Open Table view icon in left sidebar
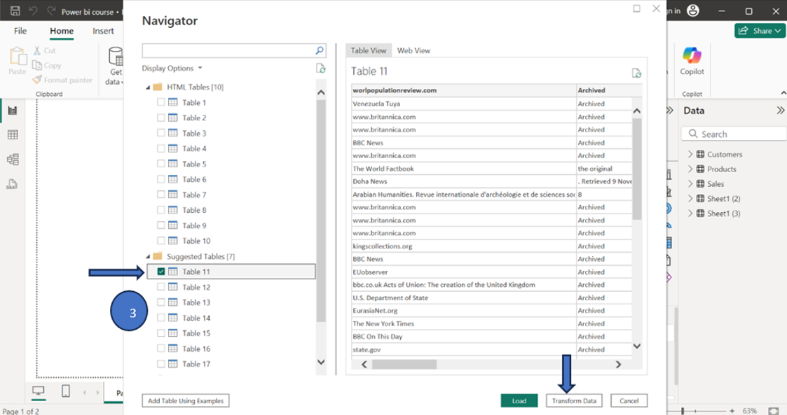Screen dimensions: 787x415 (13, 135)
